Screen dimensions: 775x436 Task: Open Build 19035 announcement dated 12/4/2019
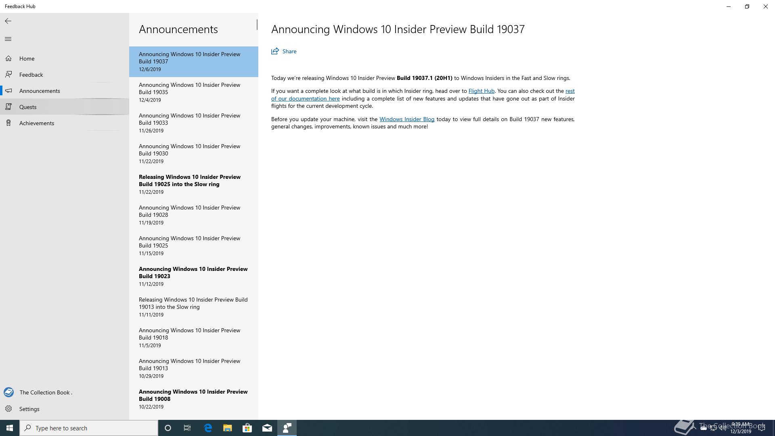tap(194, 92)
